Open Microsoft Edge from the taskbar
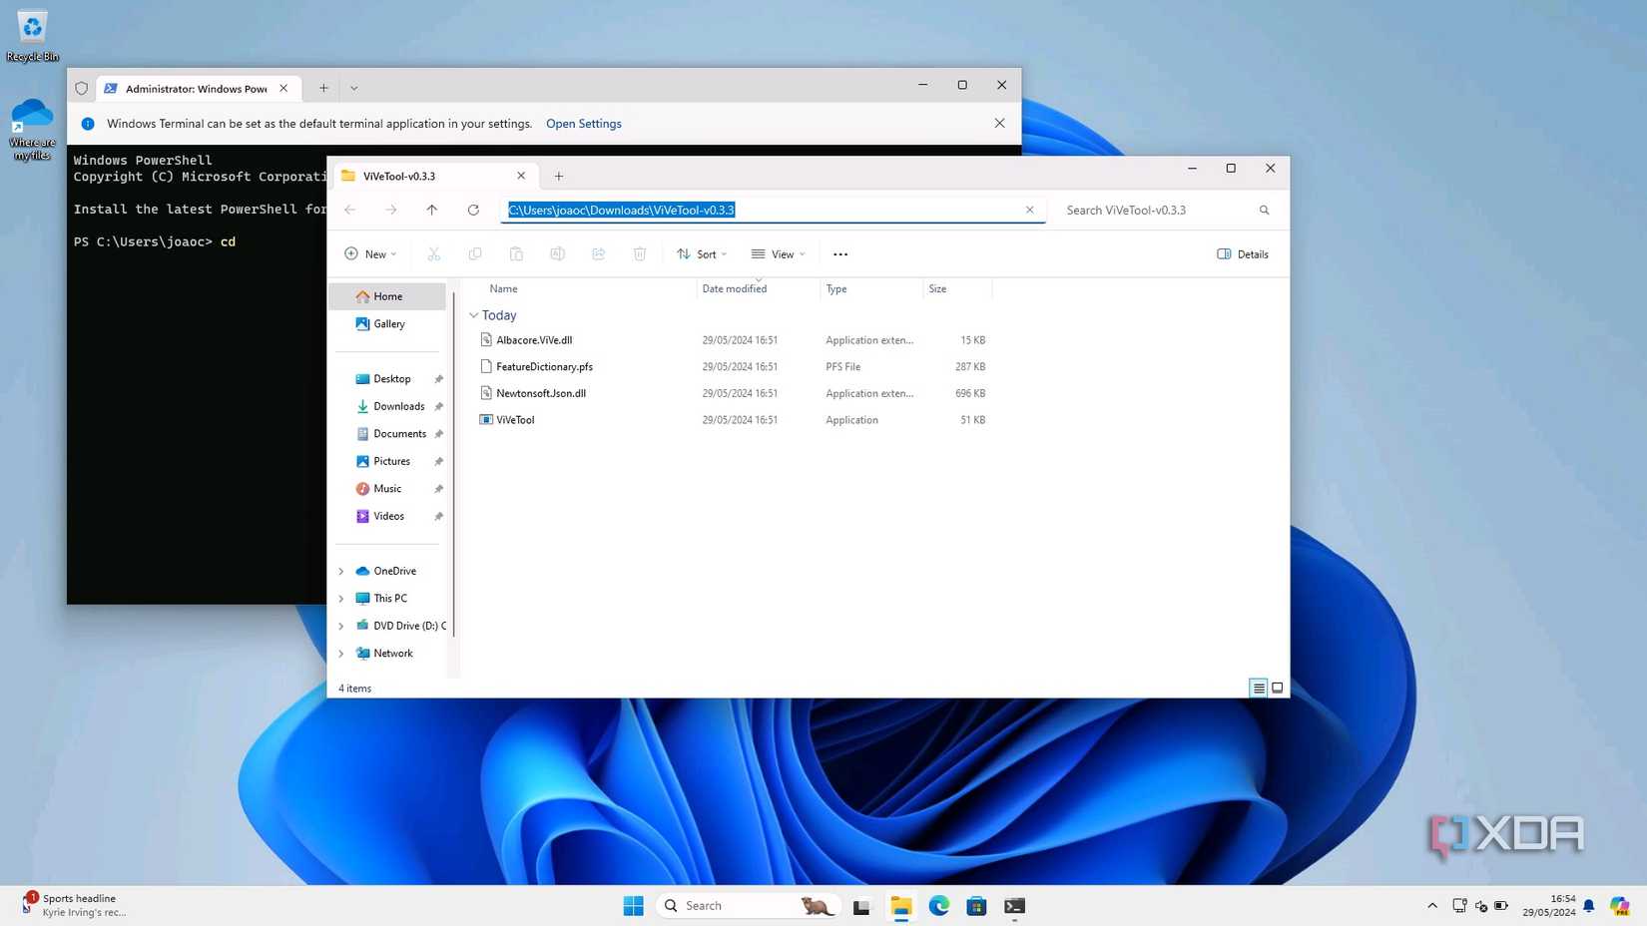The height and width of the screenshot is (926, 1647). 938,905
